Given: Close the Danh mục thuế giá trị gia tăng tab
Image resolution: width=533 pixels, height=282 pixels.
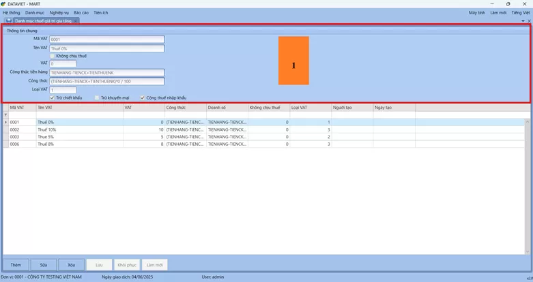Looking at the screenshot, I should pyautogui.click(x=76, y=21).
